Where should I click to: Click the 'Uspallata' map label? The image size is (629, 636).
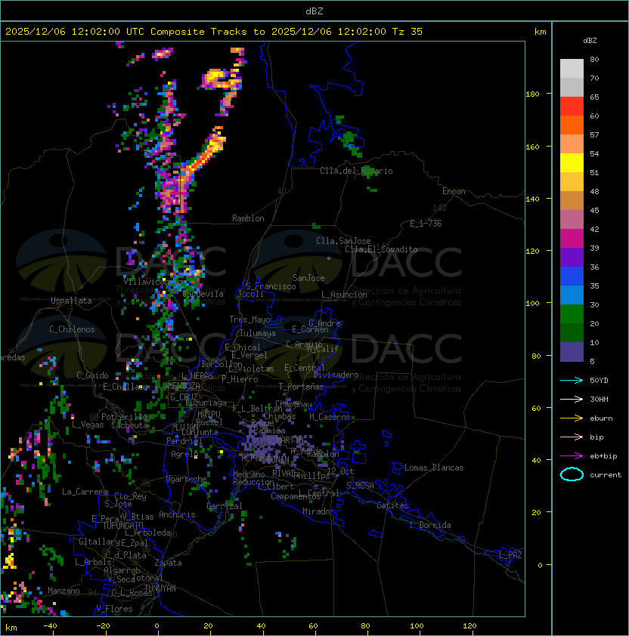point(71,301)
